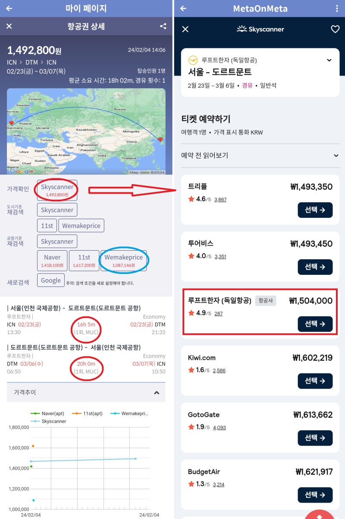The image size is (345, 519).
Task: Tap the share icon in 항공권 상세
Action: (x=163, y=26)
